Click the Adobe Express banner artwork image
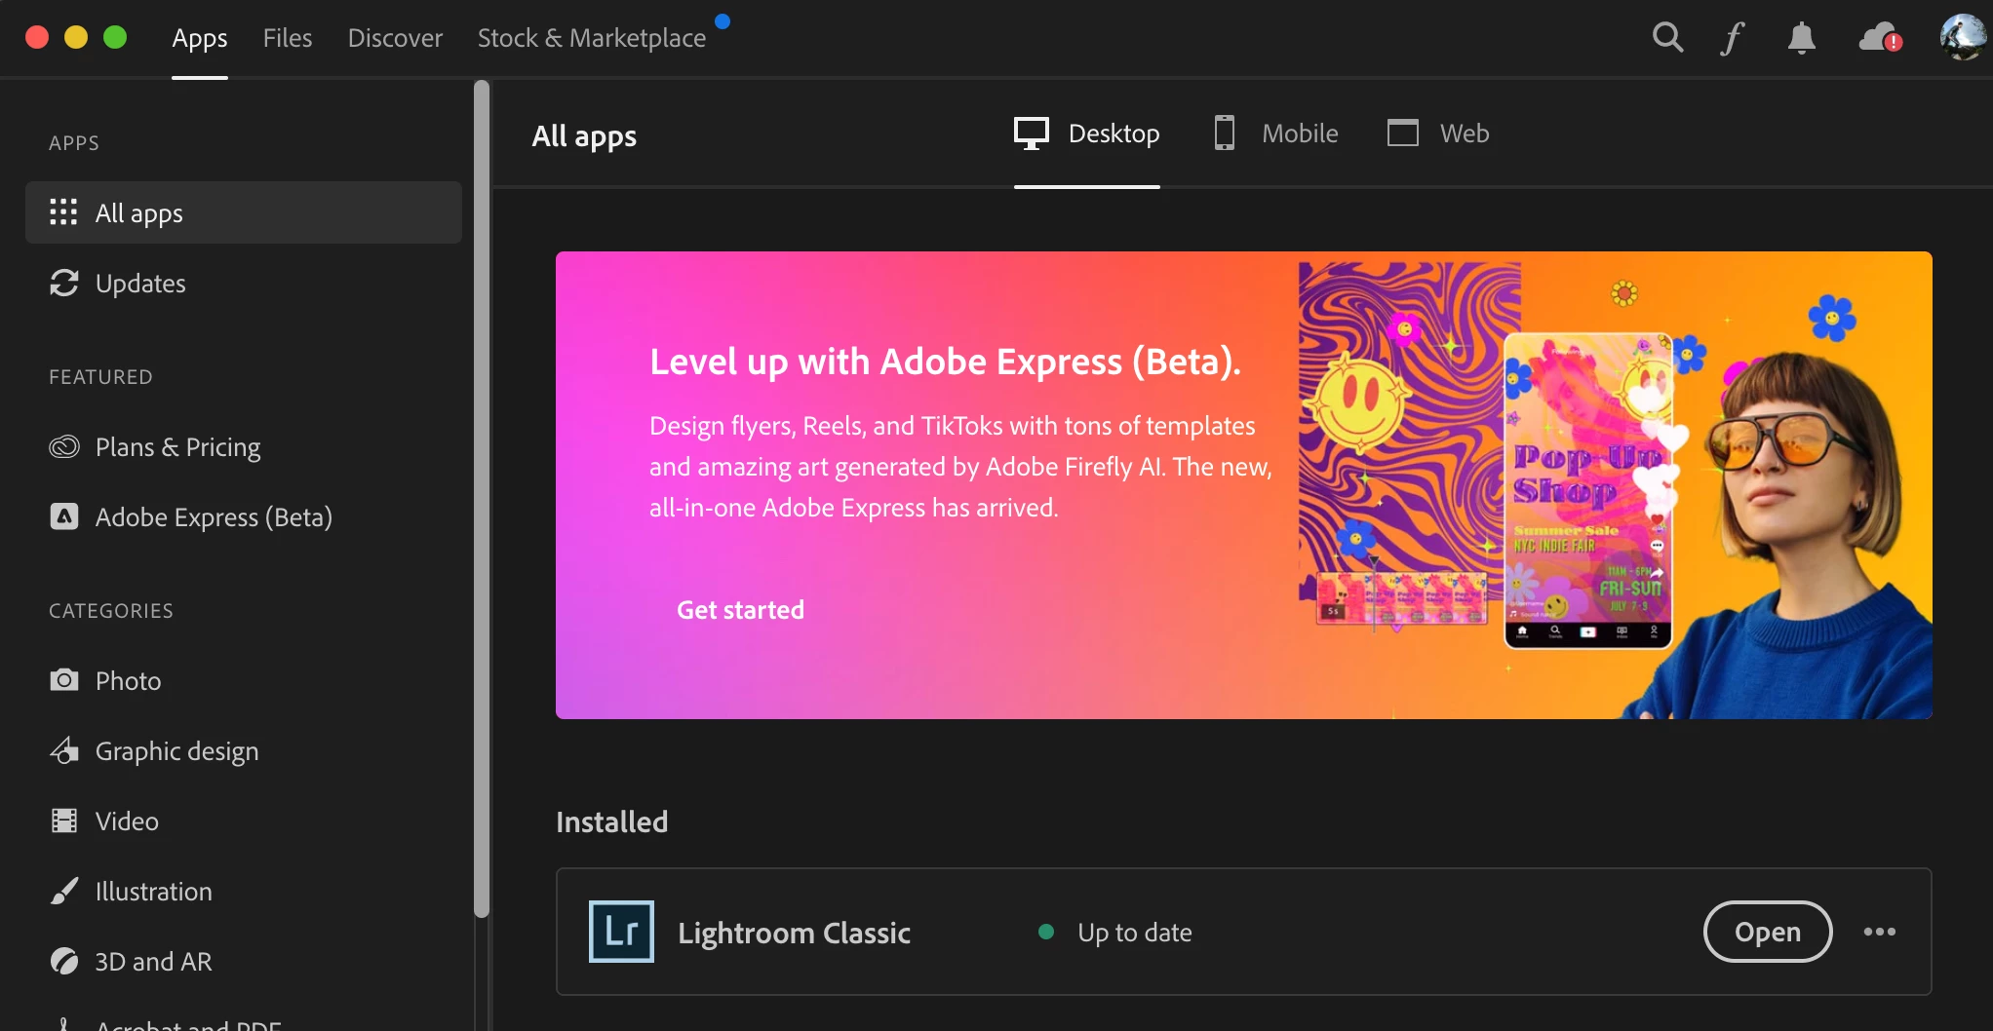The height and width of the screenshot is (1031, 1993). pos(1614,485)
